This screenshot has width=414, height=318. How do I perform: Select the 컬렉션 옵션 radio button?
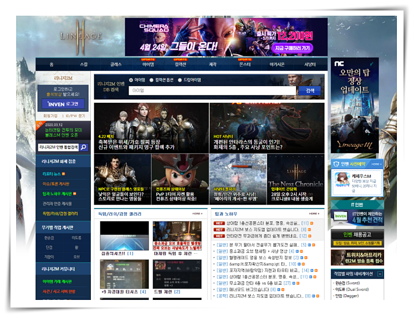click(x=151, y=80)
